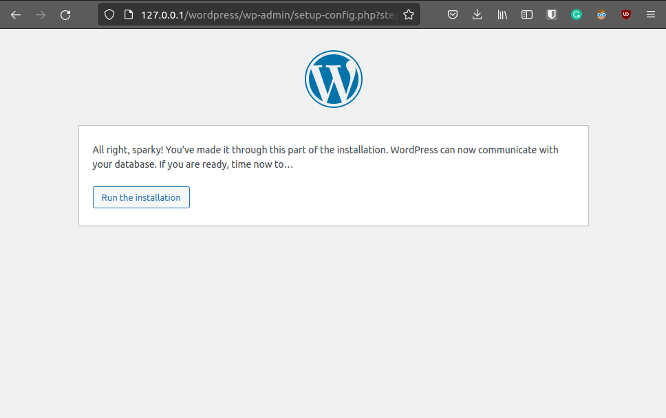Click Run the installation button

pos(141,197)
